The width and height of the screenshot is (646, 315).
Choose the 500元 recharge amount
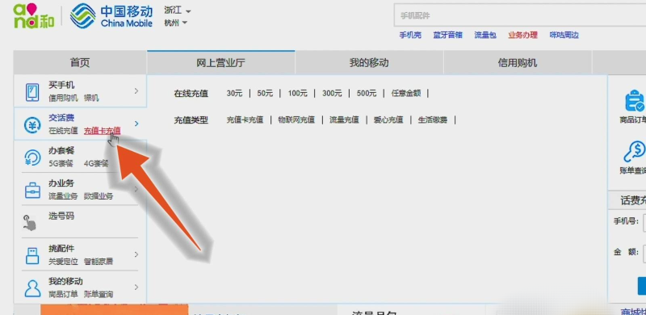tap(367, 93)
